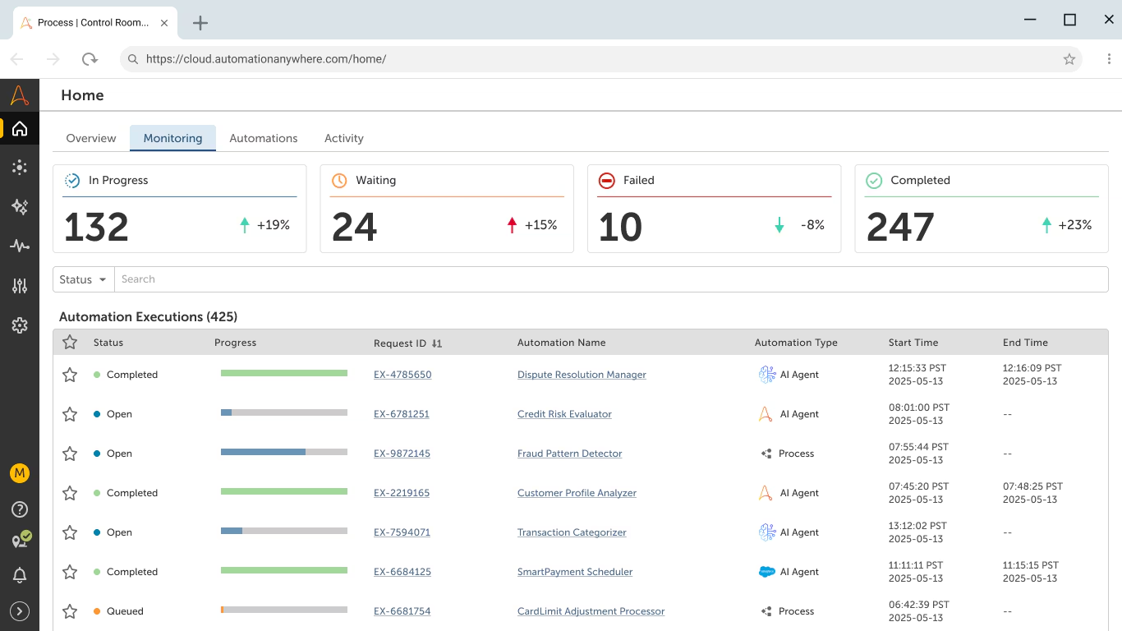Open the Credit Risk Evaluator automation
Viewport: 1122px width, 631px height.
(564, 413)
